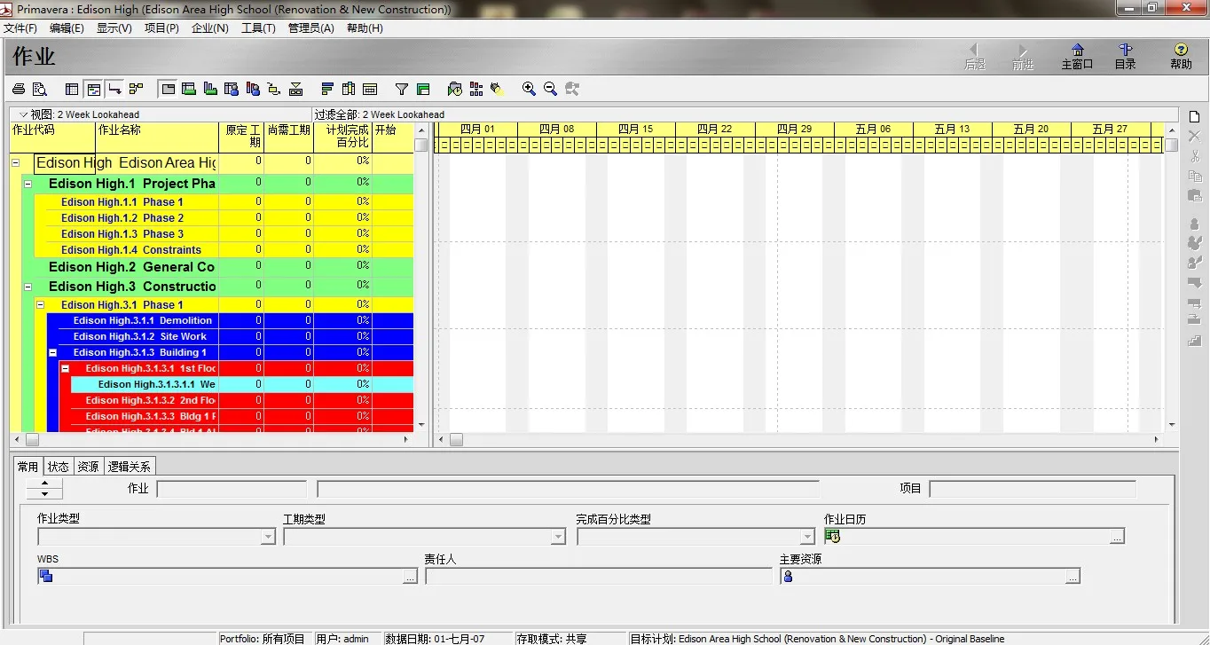Click the Steps staircase icon in command bar
Screen dimensions: 1210x645
pos(1194,341)
